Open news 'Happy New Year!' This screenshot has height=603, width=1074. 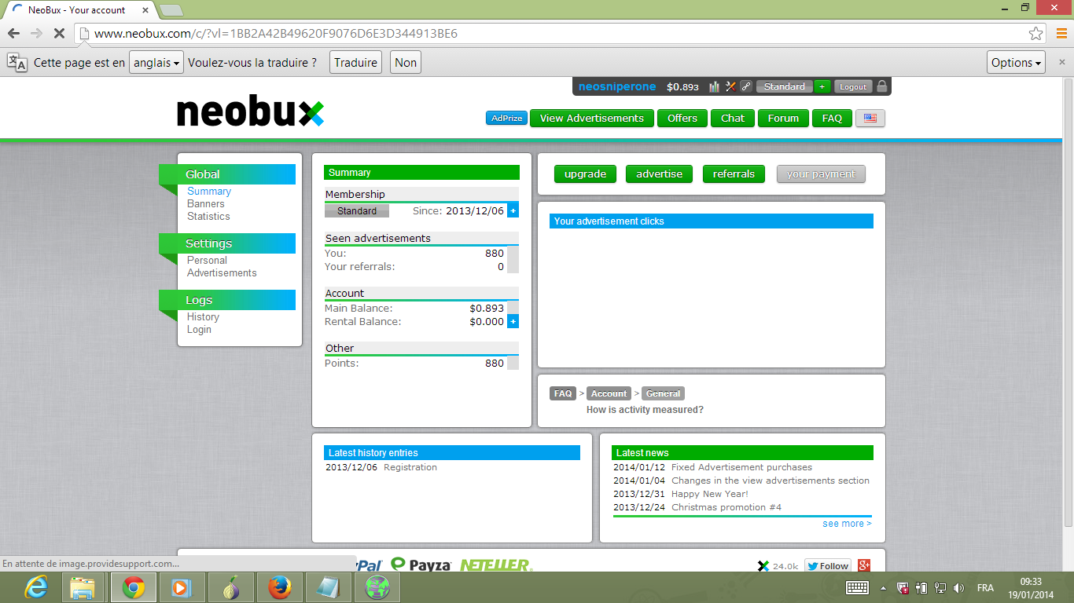click(710, 494)
